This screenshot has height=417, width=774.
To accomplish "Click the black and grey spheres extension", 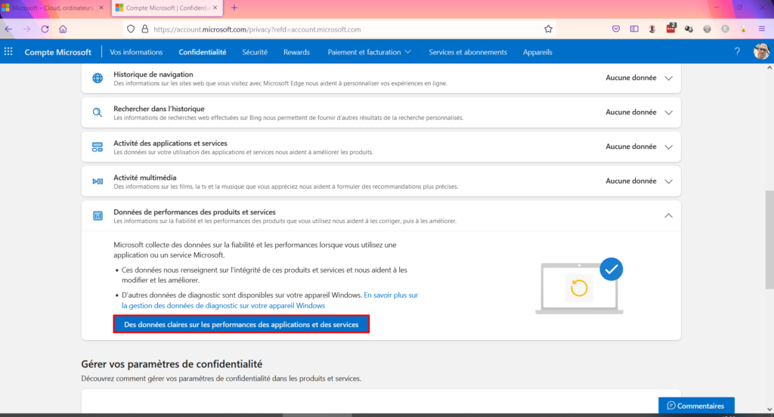I will coord(689,29).
